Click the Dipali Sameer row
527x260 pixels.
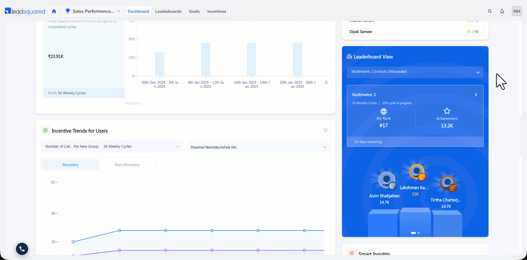(x=415, y=32)
